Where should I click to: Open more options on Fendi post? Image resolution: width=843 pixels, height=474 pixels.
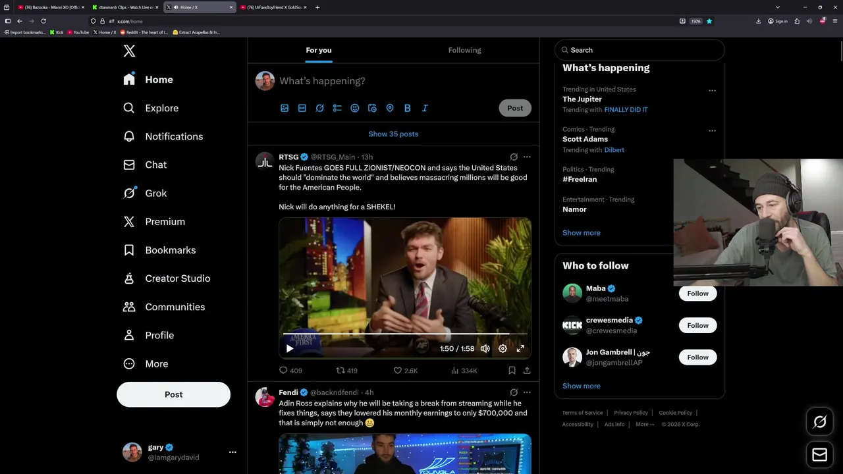[x=527, y=392]
